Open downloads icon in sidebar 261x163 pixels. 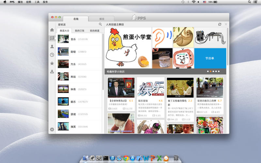click(x=52, y=71)
